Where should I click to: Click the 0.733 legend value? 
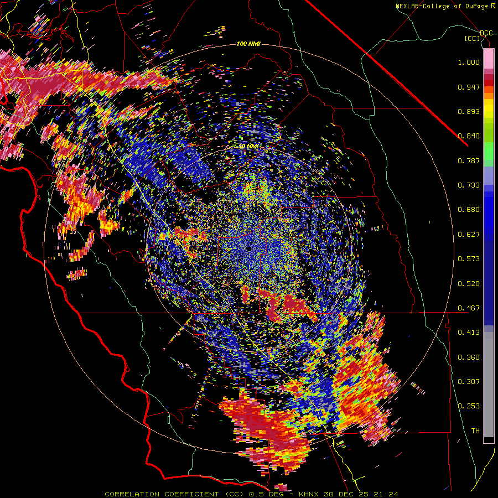pyautogui.click(x=469, y=185)
